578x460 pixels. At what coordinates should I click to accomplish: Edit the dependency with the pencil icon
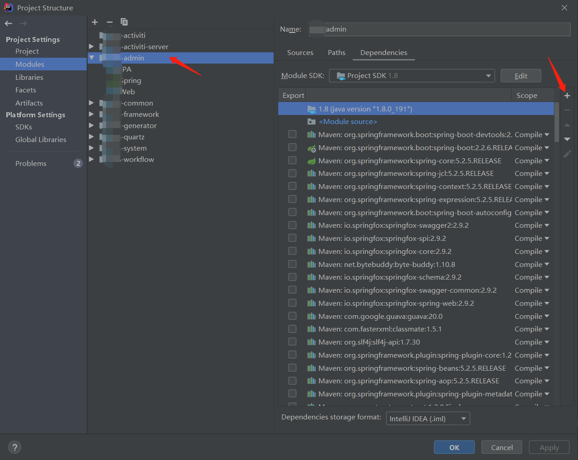pyautogui.click(x=567, y=154)
